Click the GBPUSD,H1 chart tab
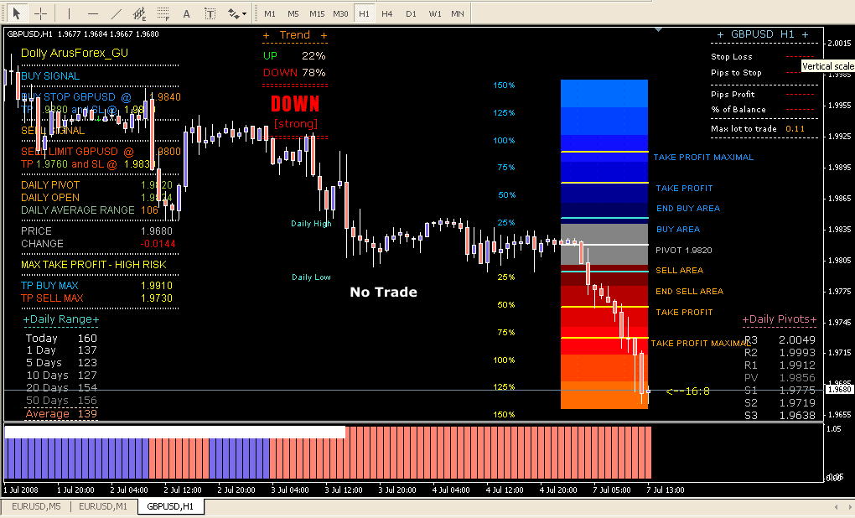Viewport: 855px width, 518px height. (x=170, y=506)
